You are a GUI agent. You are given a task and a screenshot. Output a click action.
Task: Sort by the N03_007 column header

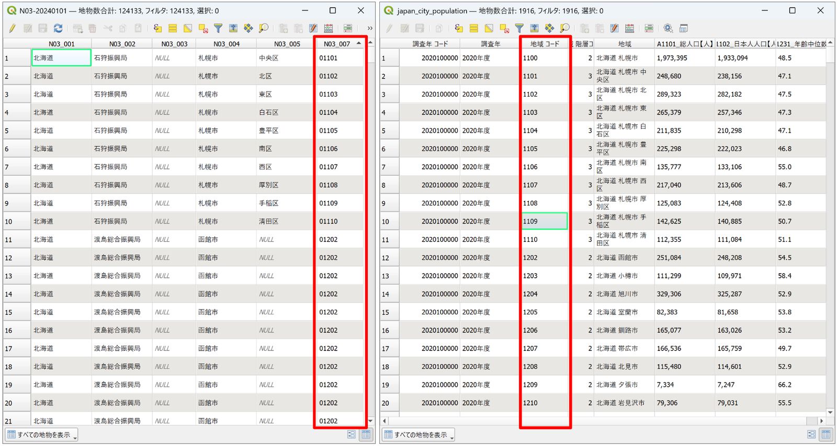coord(340,44)
